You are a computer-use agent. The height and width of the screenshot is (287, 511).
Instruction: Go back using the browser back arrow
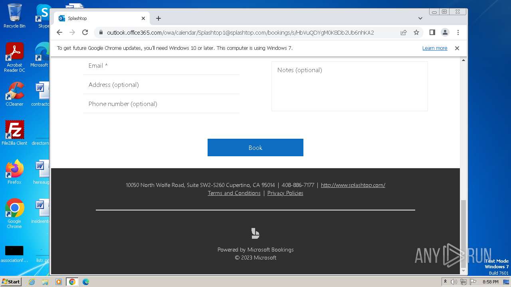[59, 33]
